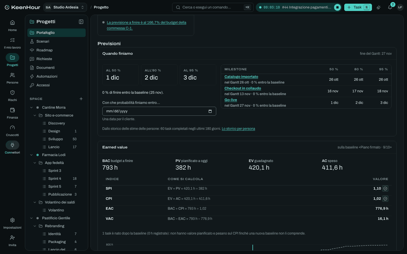
Task: Stop the running timer
Action: pyautogui.click(x=337, y=7)
